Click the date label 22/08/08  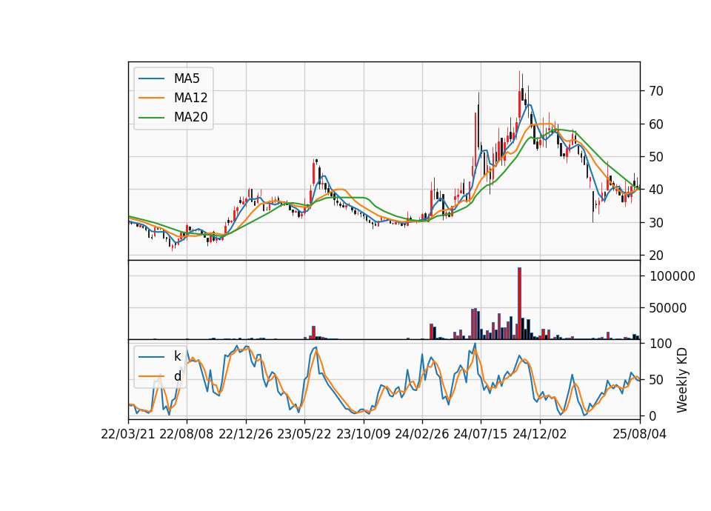(187, 434)
